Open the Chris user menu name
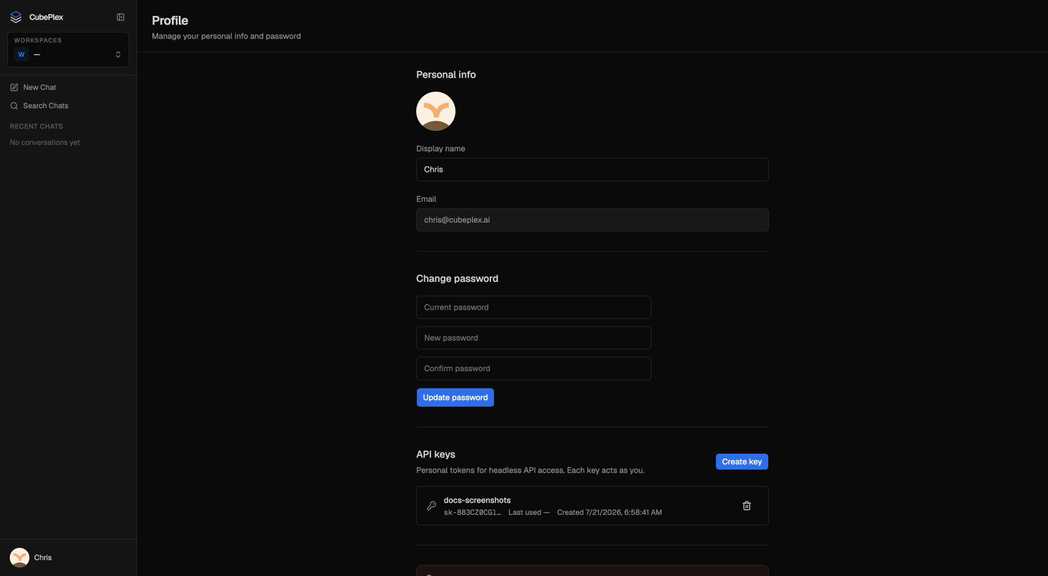 pyautogui.click(x=43, y=558)
